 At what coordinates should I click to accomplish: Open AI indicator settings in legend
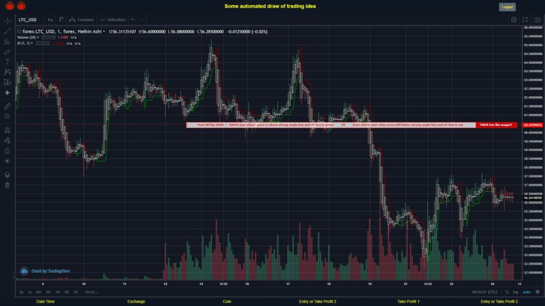(43, 44)
